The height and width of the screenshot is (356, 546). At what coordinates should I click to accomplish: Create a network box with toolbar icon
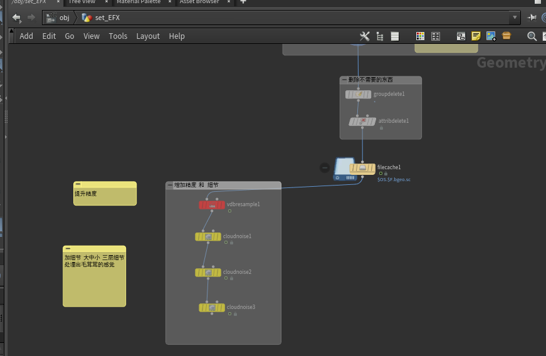tap(461, 36)
